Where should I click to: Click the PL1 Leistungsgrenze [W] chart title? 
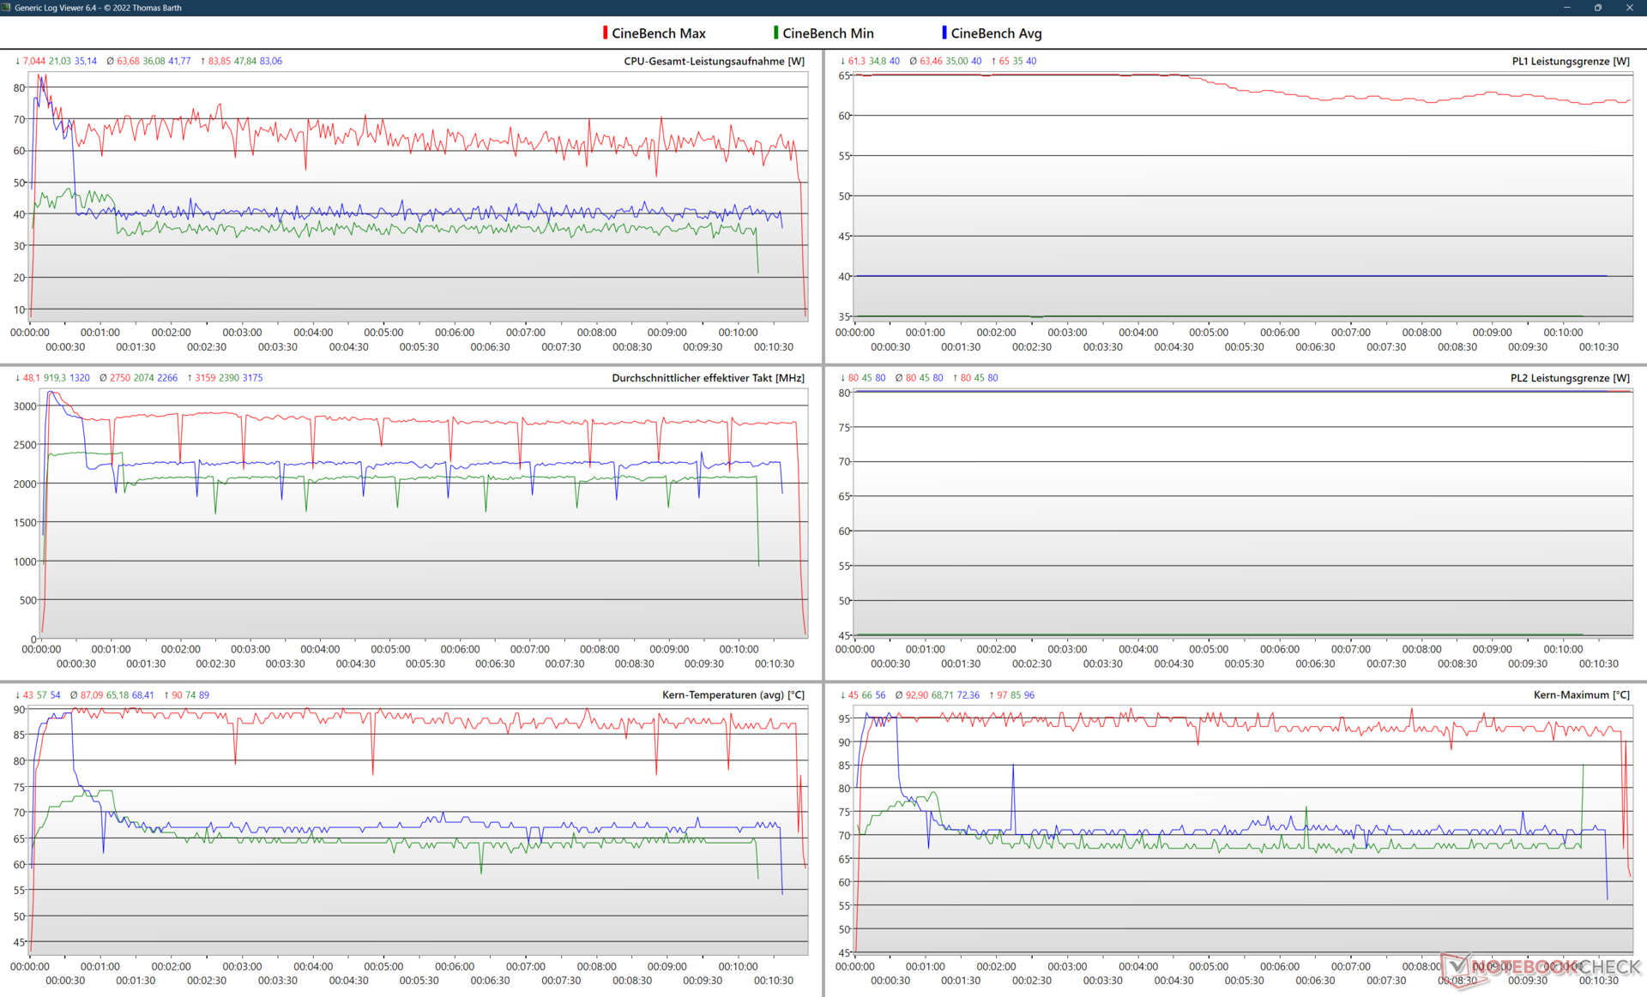tap(1570, 61)
